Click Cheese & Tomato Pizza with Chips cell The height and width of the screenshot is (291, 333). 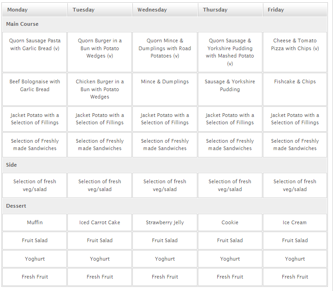coord(295,52)
